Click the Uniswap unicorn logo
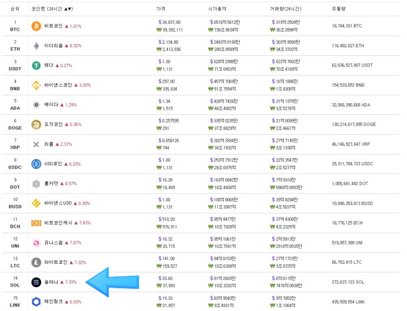The width and height of the screenshot is (407, 311). click(x=36, y=243)
